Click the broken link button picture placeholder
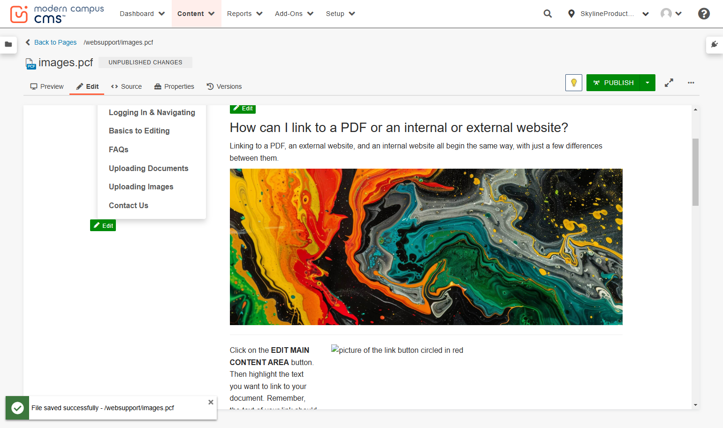This screenshot has height=428, width=723. tap(397, 350)
